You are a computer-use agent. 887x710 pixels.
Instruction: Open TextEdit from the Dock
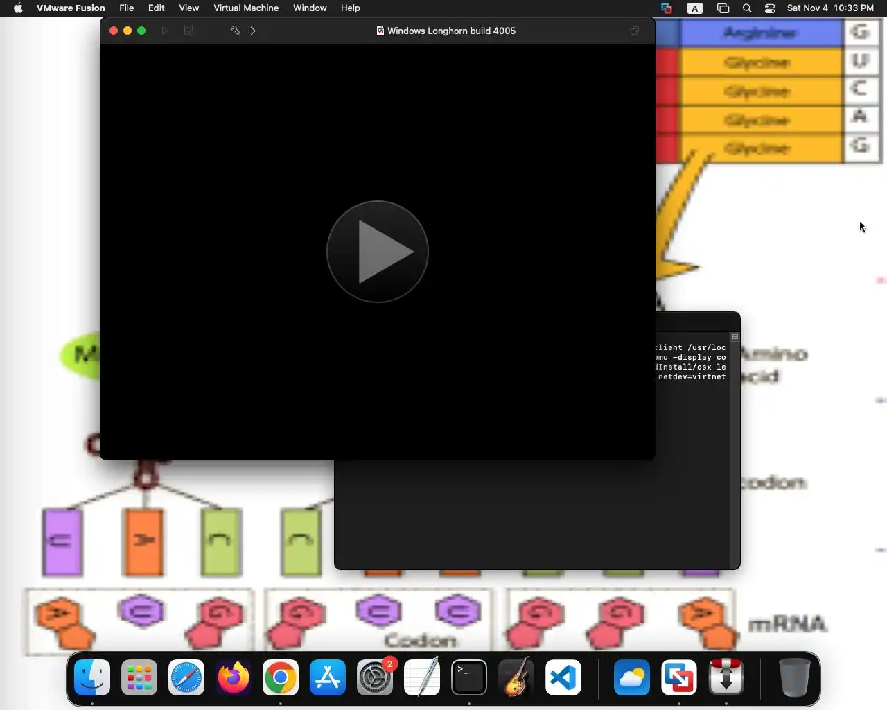click(x=422, y=677)
